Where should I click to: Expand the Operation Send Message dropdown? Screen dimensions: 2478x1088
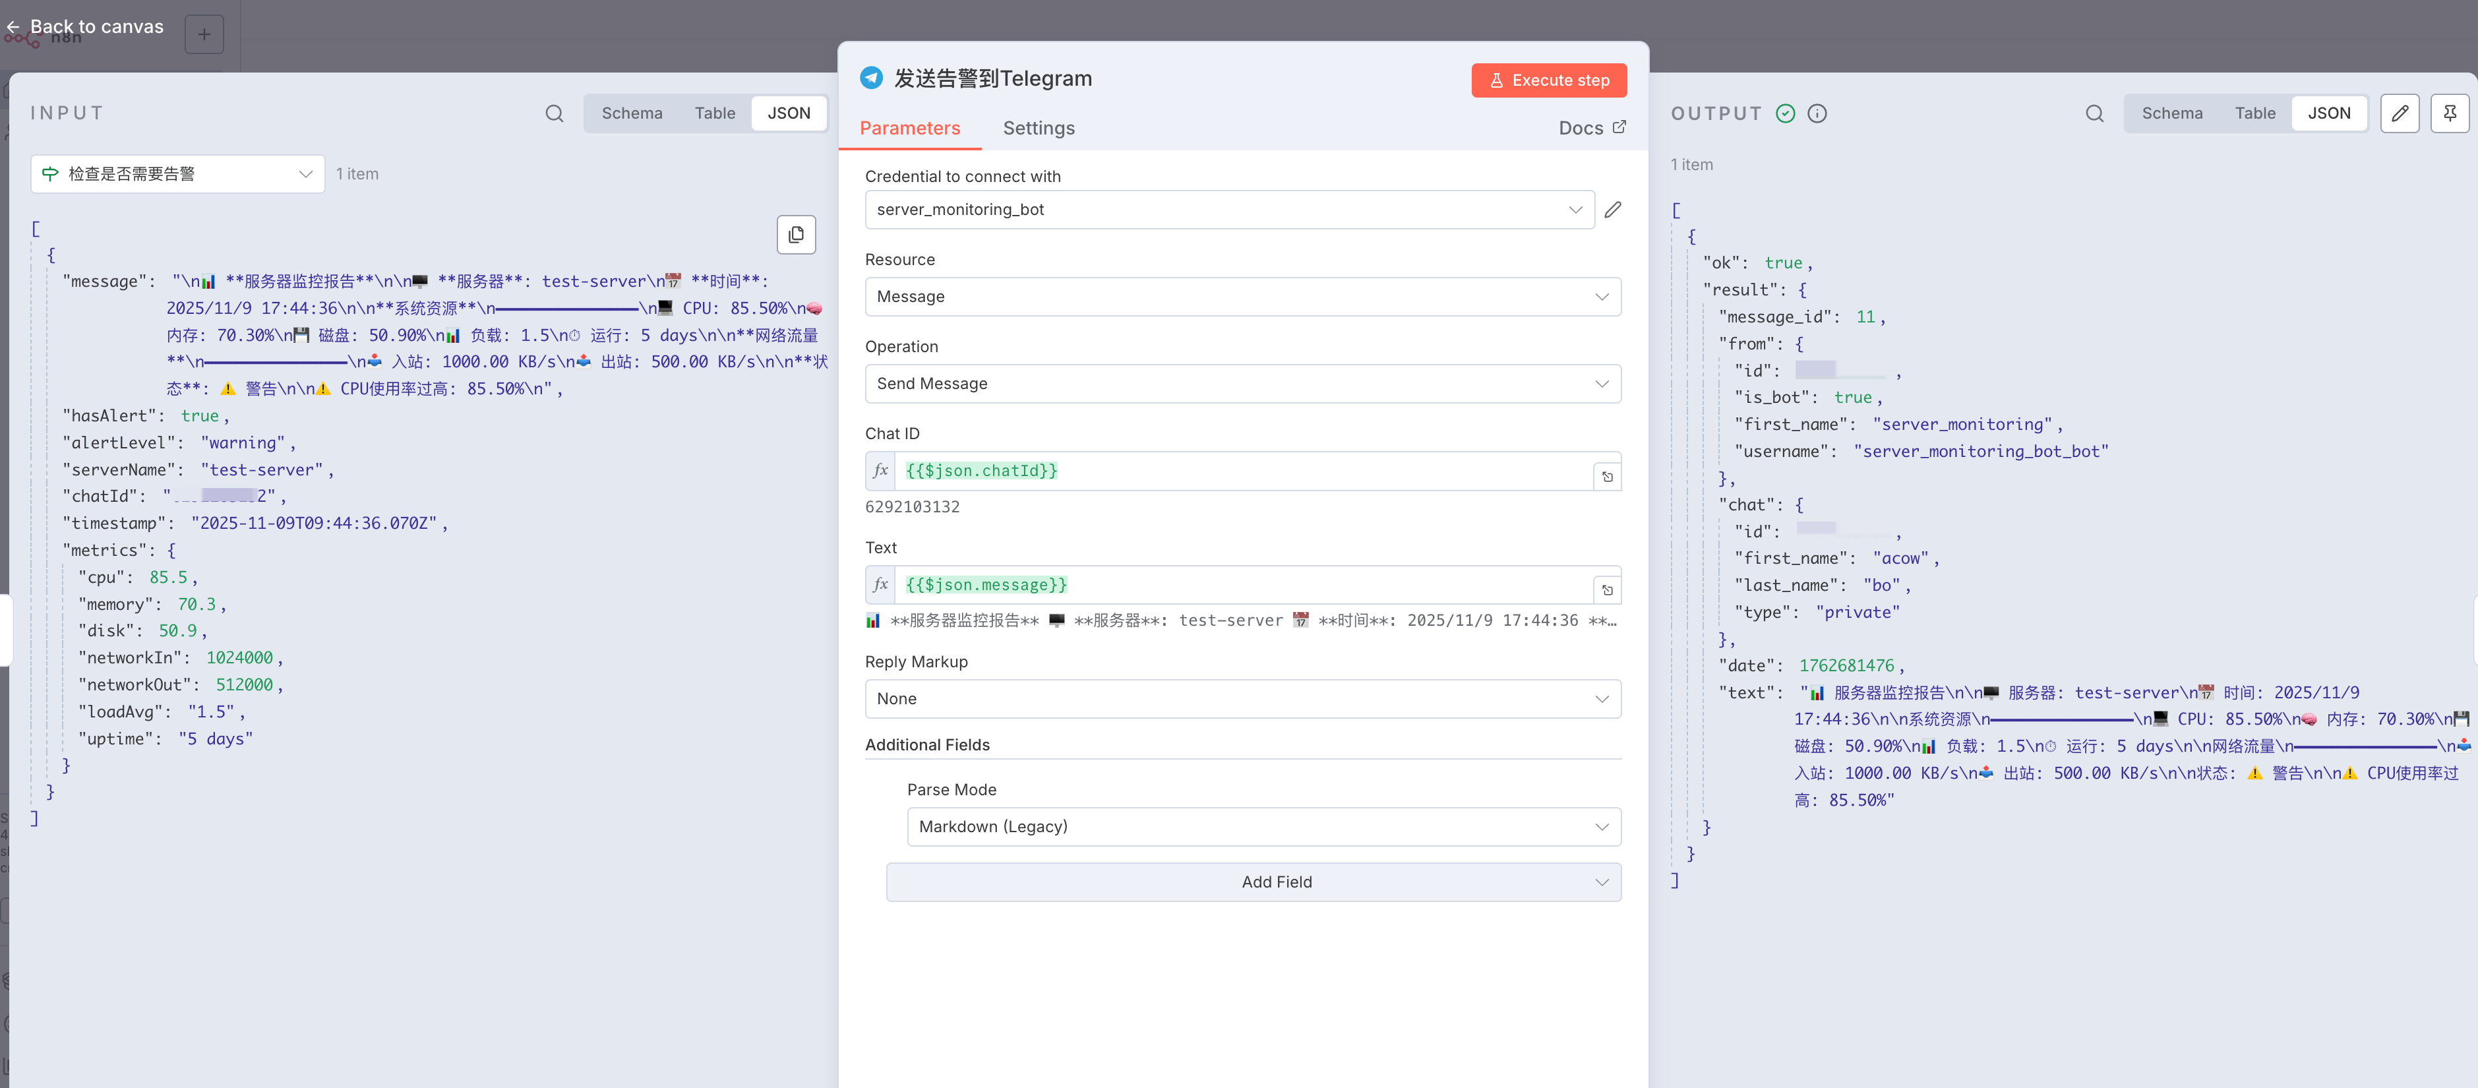[1242, 384]
